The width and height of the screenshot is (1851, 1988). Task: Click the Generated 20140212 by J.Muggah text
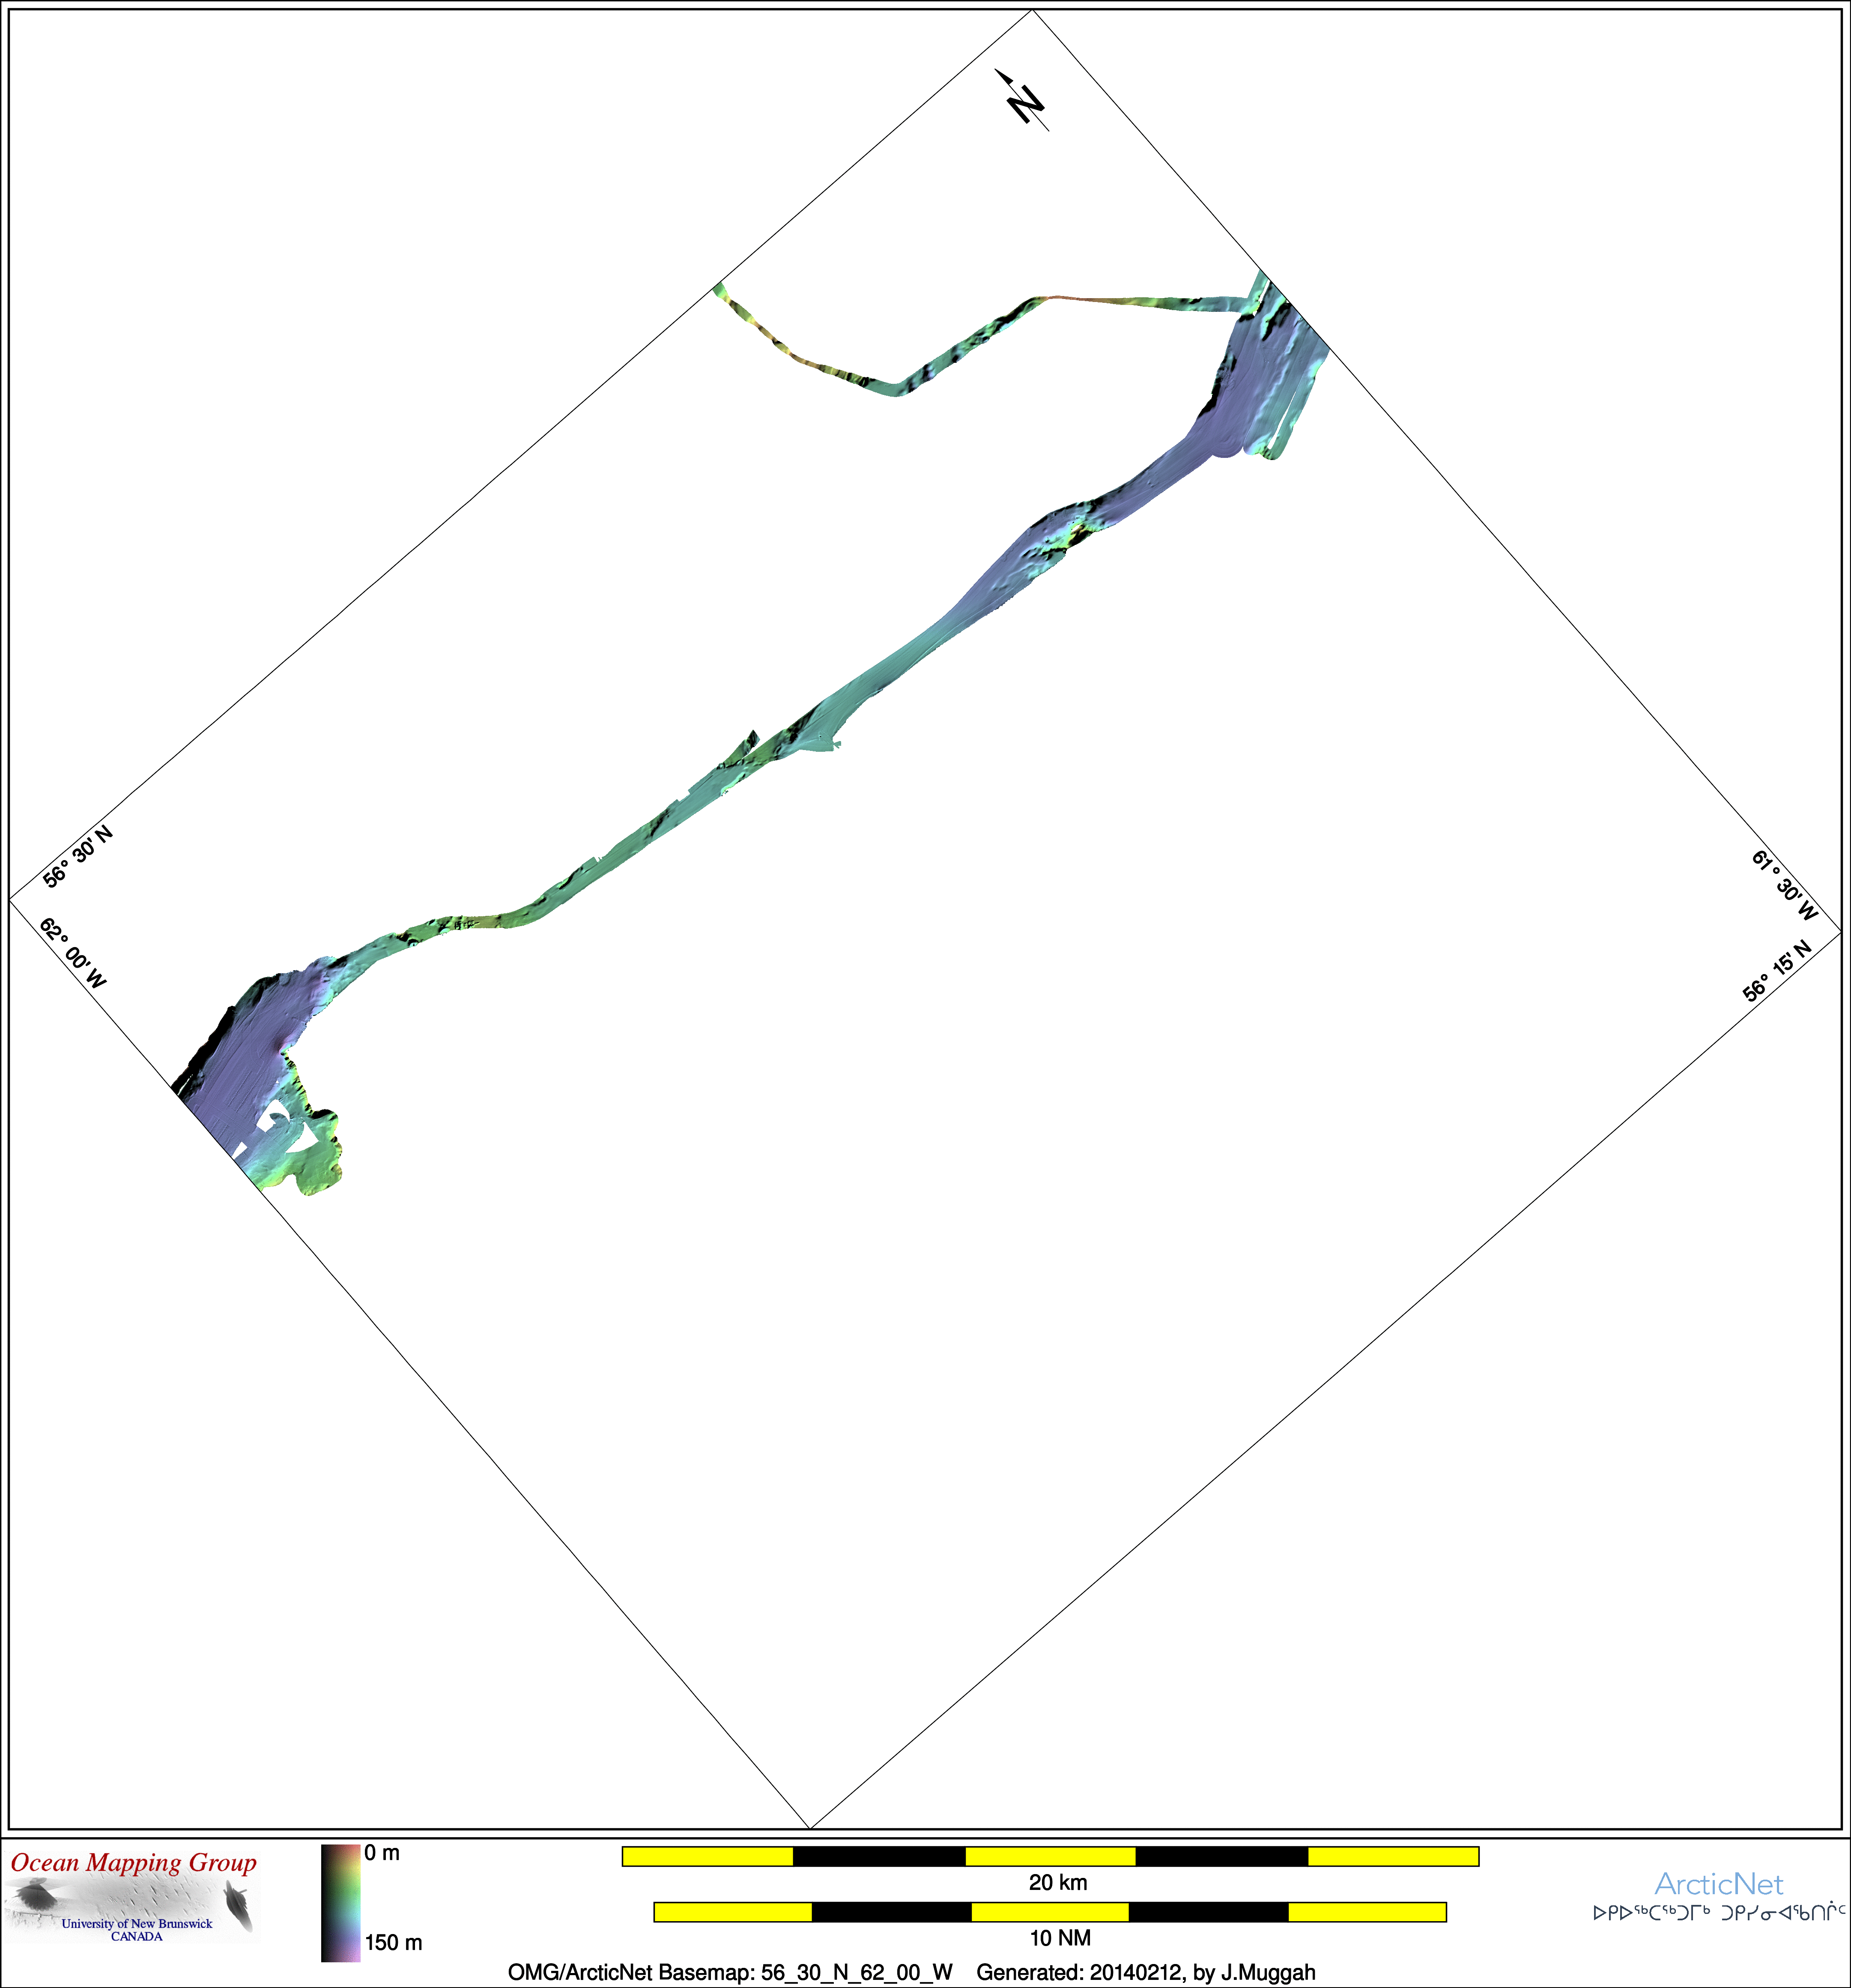[x=1146, y=1972]
